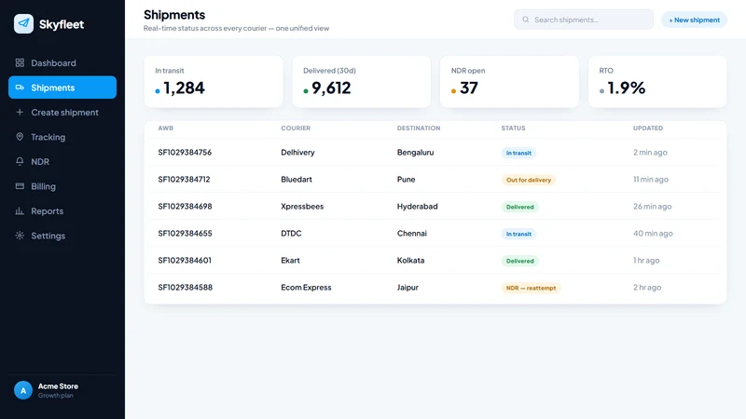Viewport: 746px width, 419px height.
Task: Click AWB SF1029384698
Action: [x=185, y=207]
